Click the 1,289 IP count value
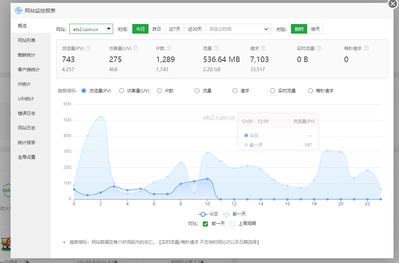 [x=166, y=59]
